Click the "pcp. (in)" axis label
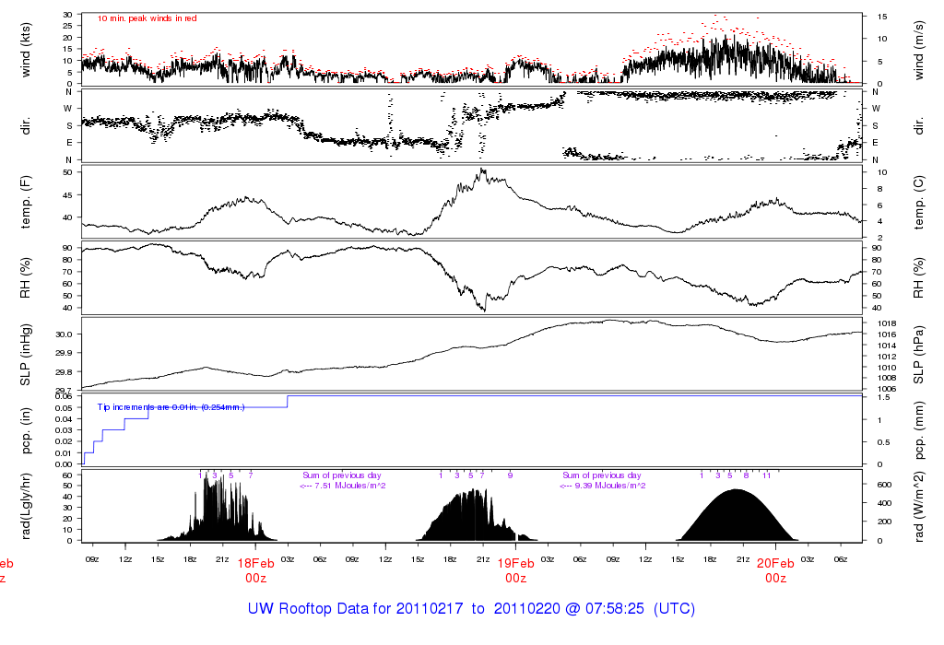 coord(25,431)
